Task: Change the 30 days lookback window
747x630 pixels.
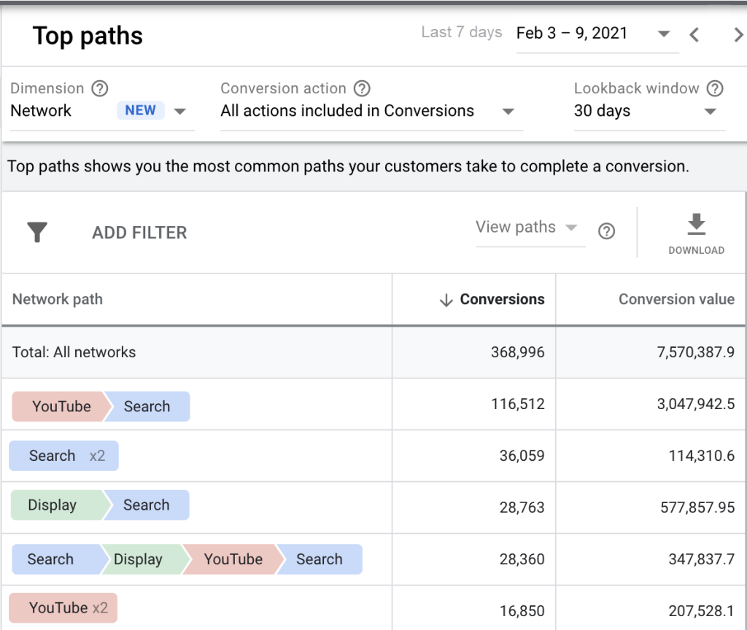Action: tap(710, 112)
